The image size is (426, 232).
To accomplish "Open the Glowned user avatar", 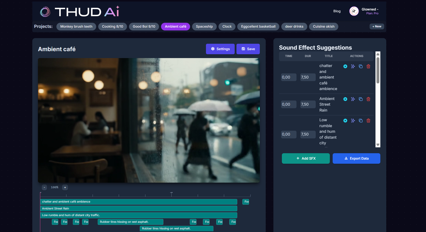I will (x=354, y=11).
